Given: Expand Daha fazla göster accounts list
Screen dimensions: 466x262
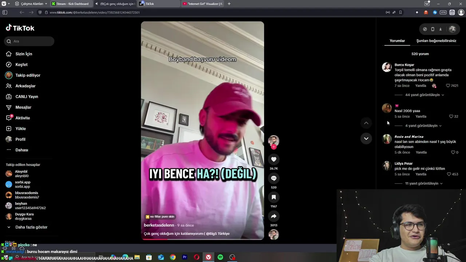Looking at the screenshot, I should (x=31, y=227).
